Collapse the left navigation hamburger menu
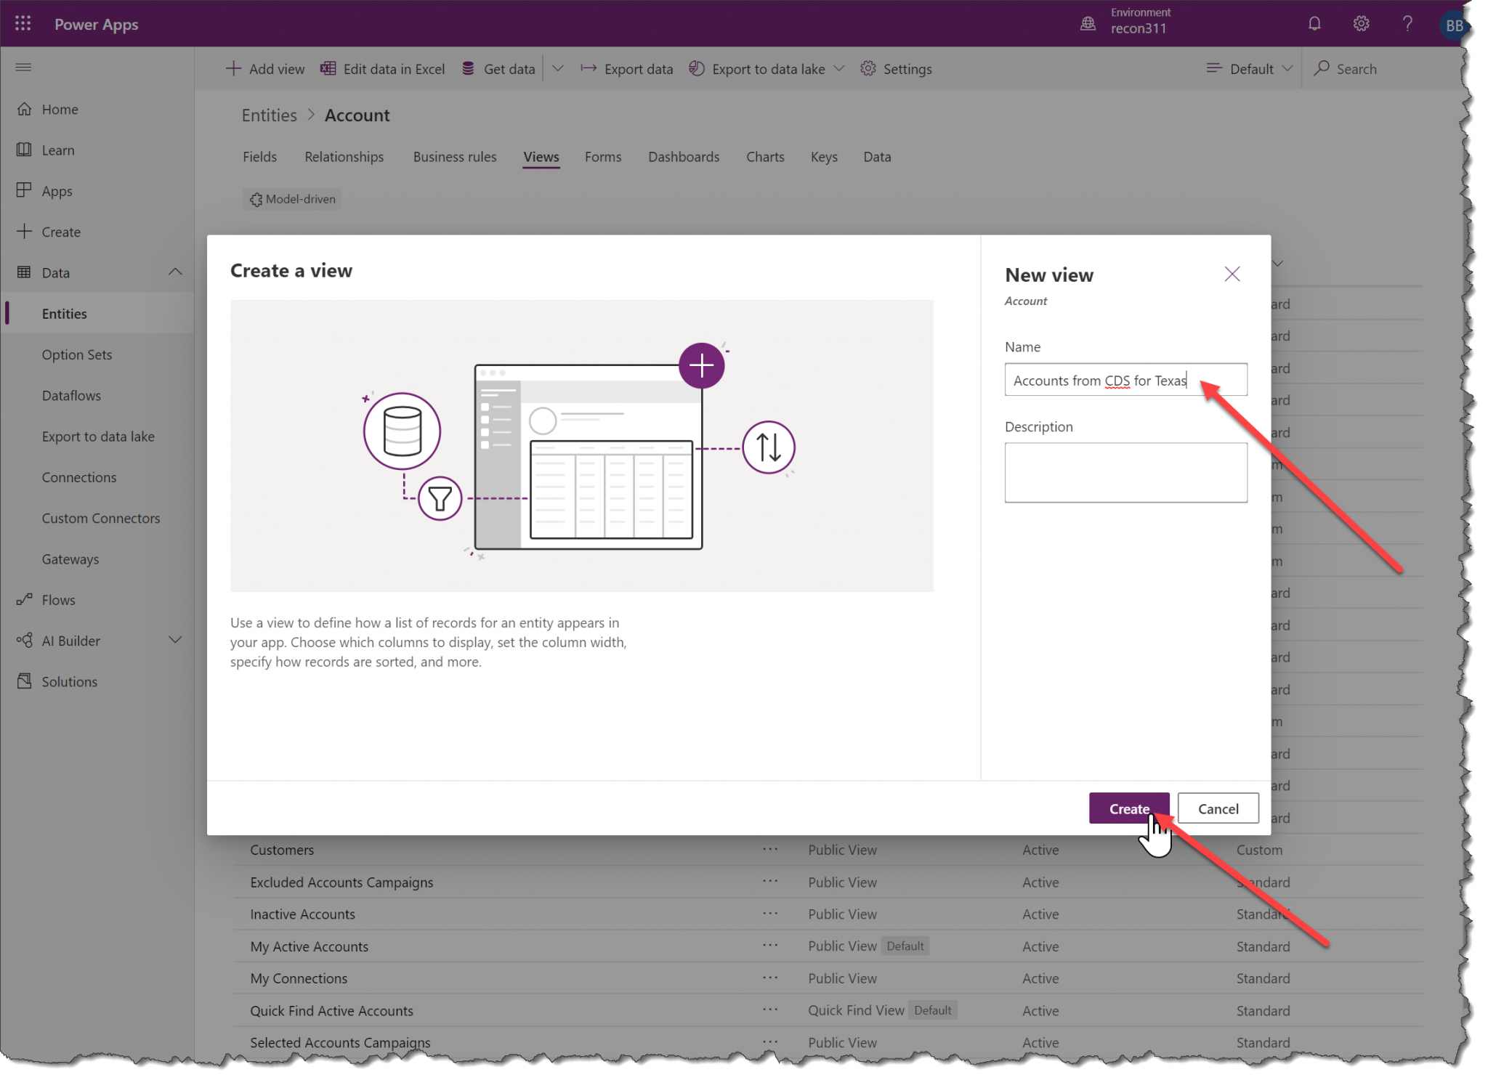 [23, 68]
